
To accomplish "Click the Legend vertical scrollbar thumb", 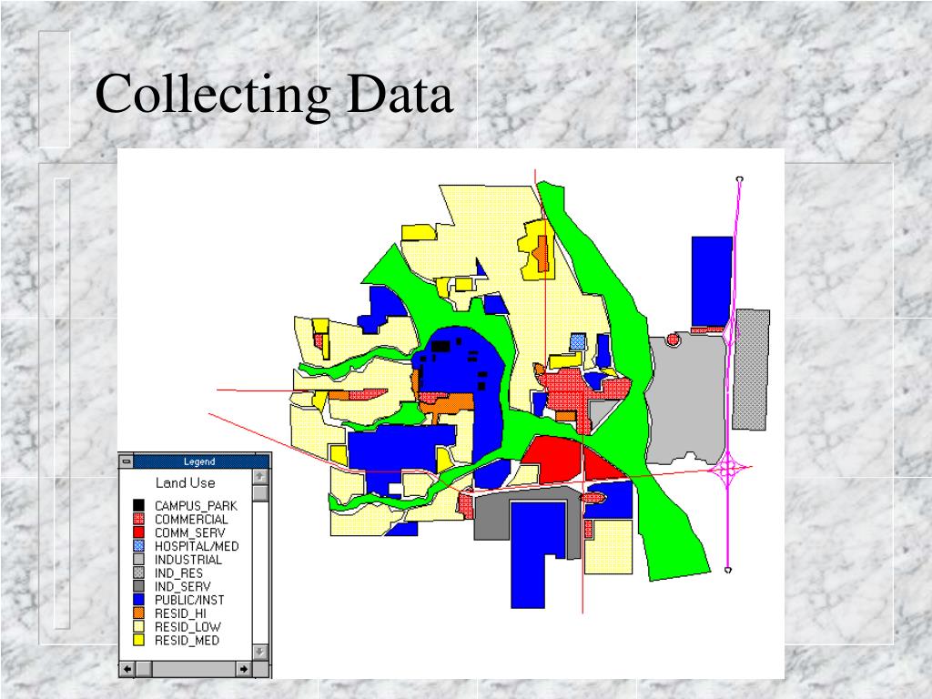I will tap(259, 492).
